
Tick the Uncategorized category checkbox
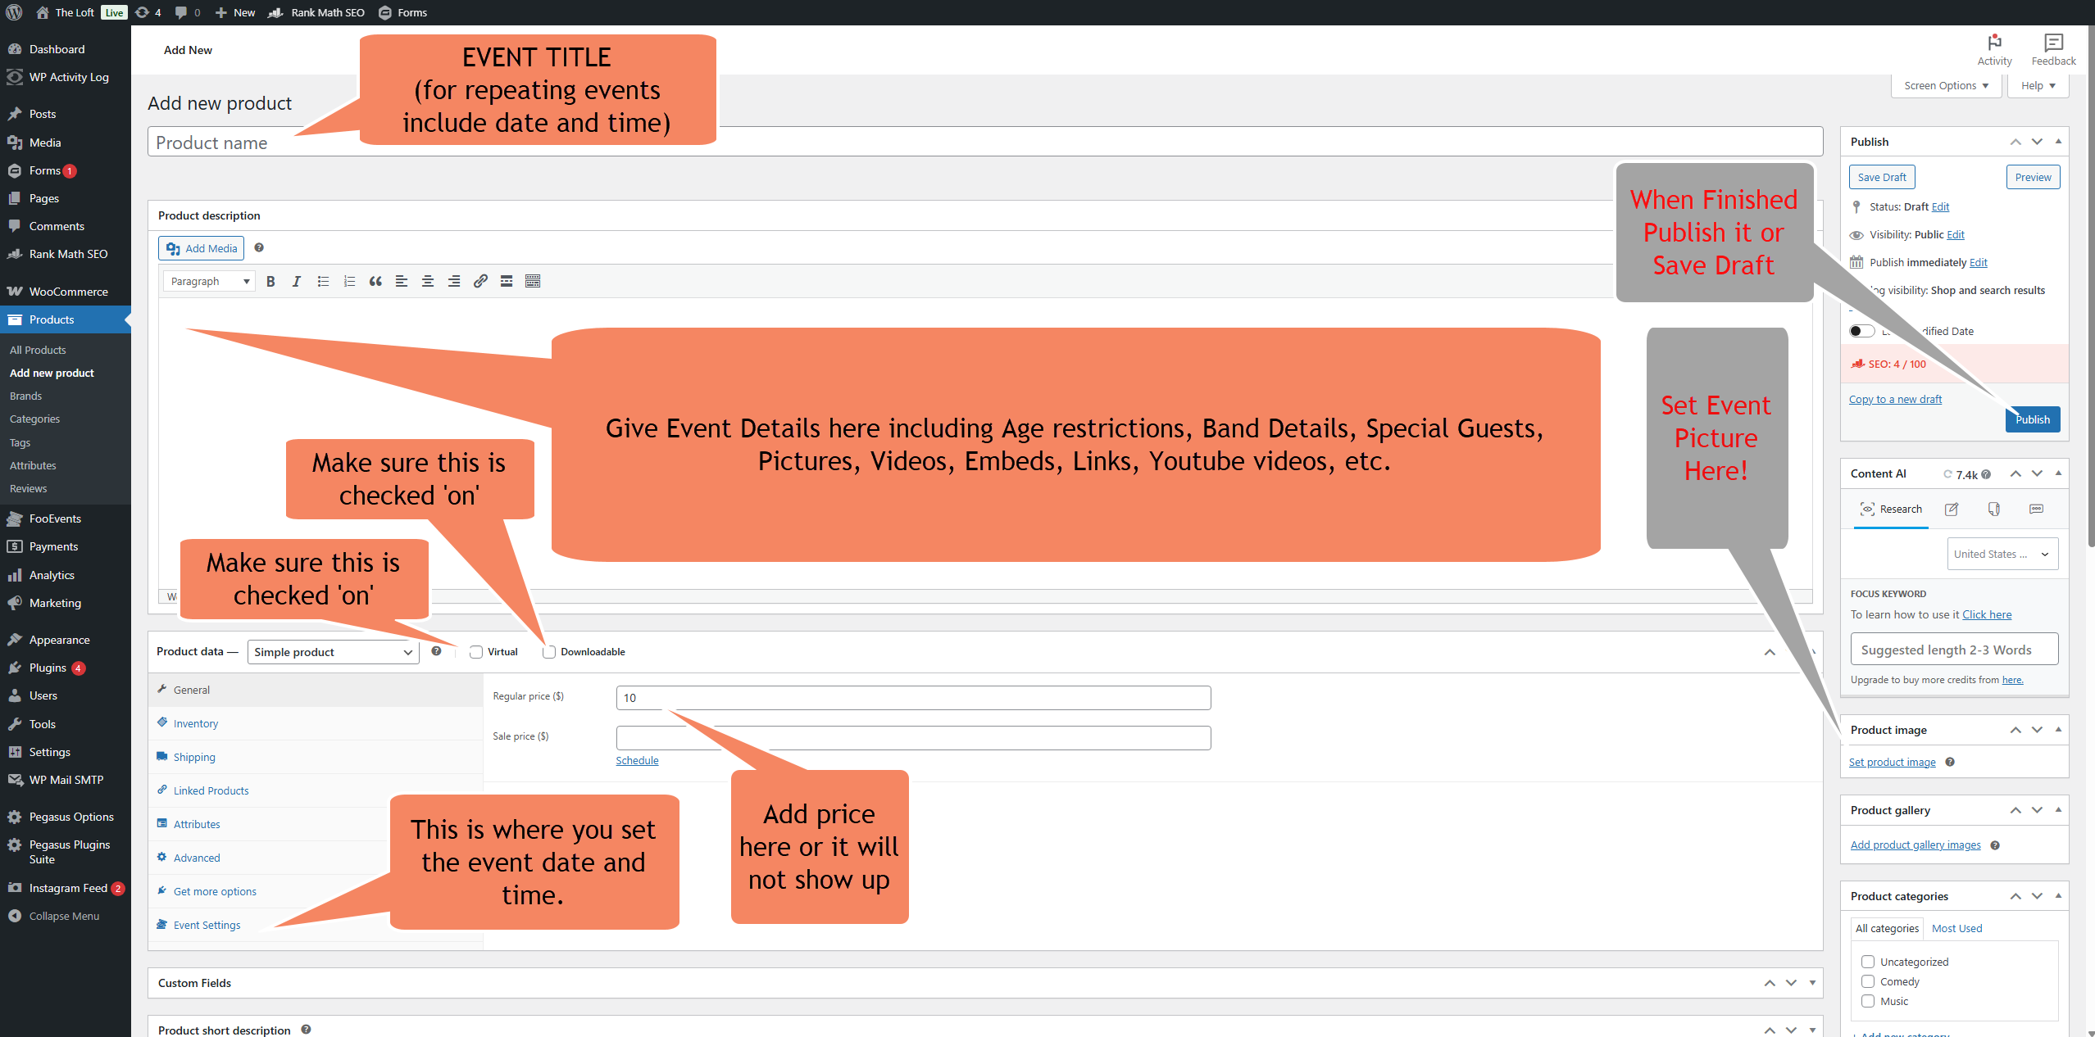coord(1868,962)
